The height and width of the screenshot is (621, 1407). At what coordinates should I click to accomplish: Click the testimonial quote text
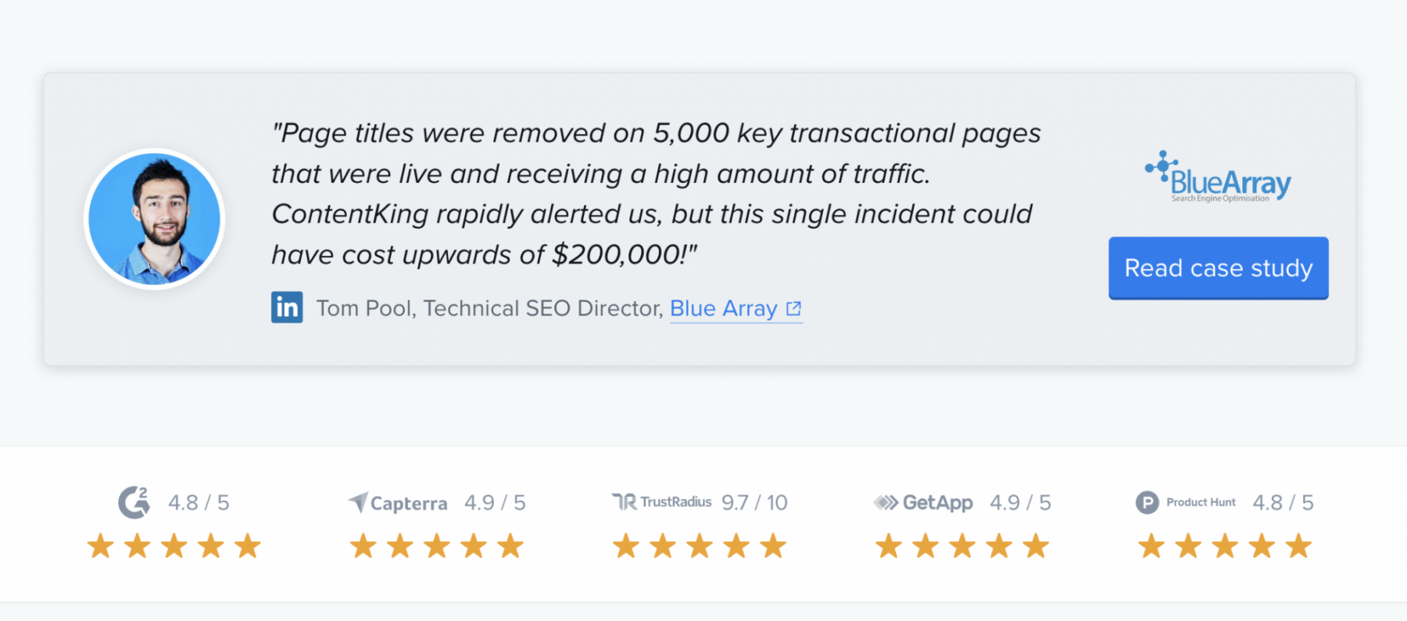coord(657,193)
